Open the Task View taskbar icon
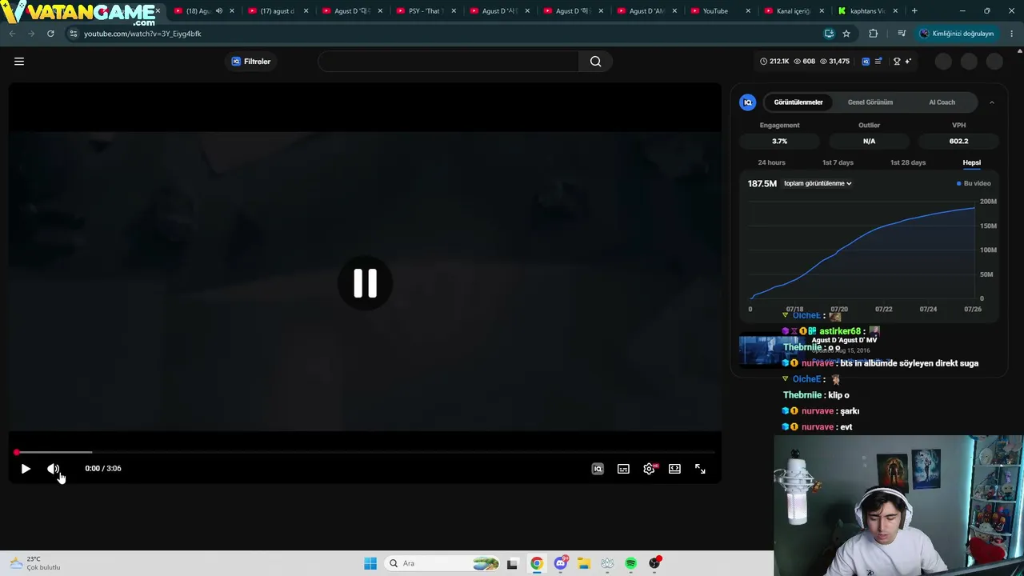This screenshot has width=1024, height=576. pyautogui.click(x=513, y=563)
